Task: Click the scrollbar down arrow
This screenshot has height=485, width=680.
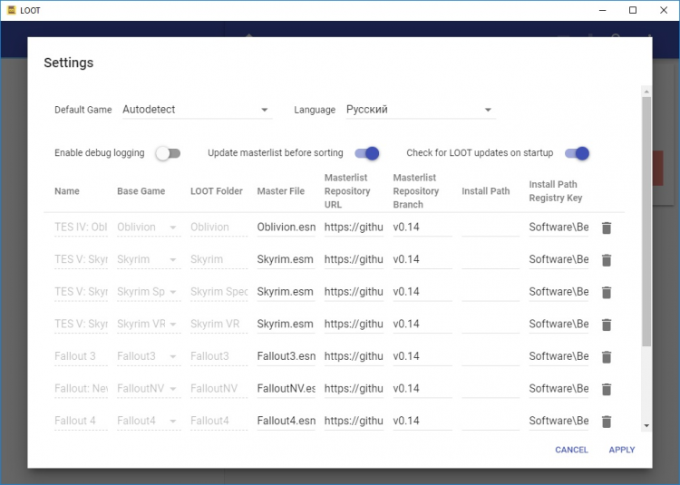Action: click(646, 425)
